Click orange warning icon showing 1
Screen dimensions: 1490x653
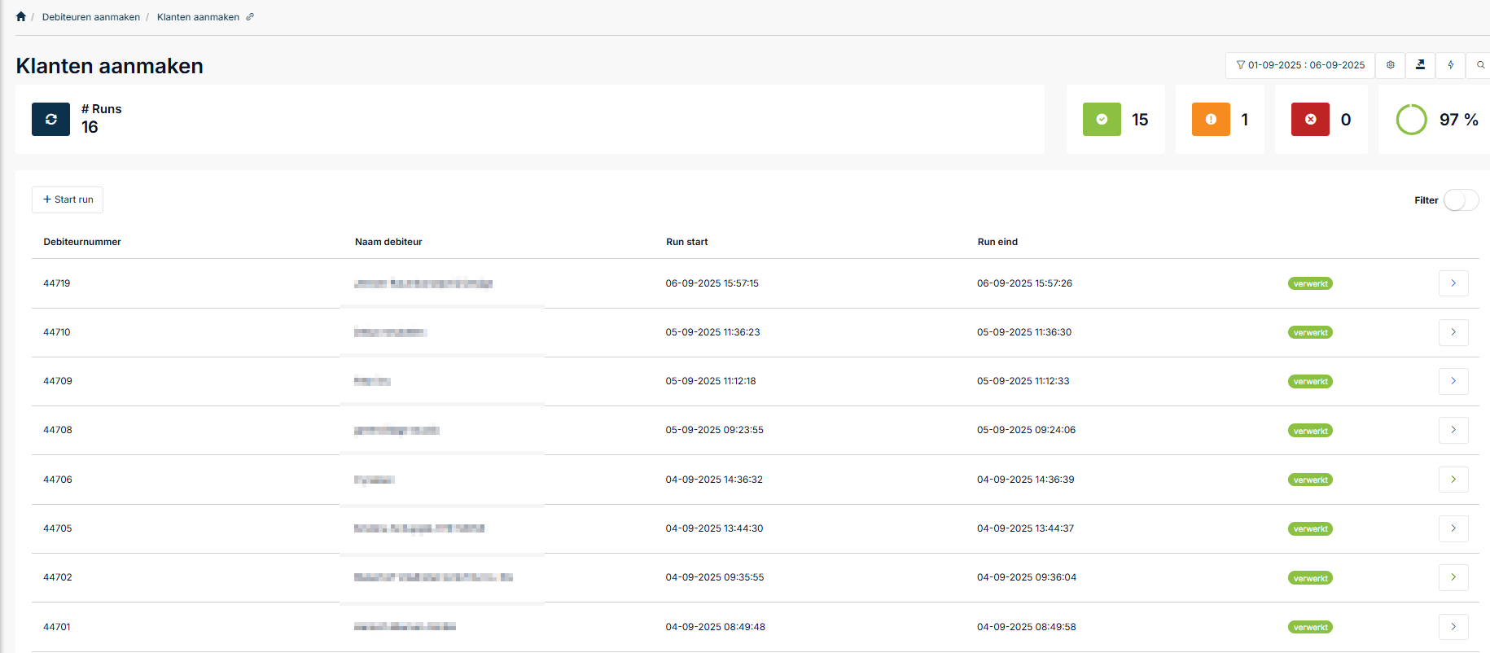click(1211, 119)
